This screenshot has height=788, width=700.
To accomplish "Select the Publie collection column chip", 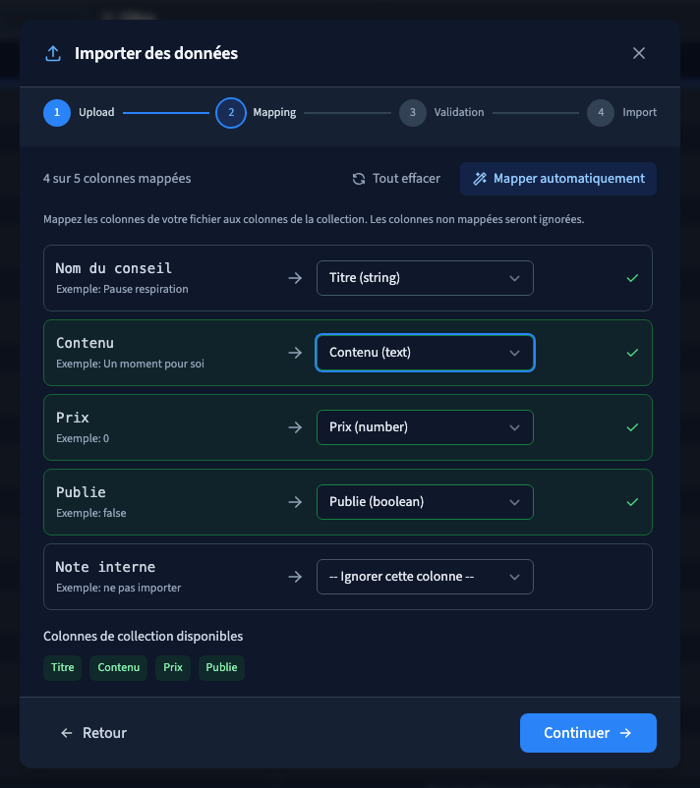I will pos(222,668).
